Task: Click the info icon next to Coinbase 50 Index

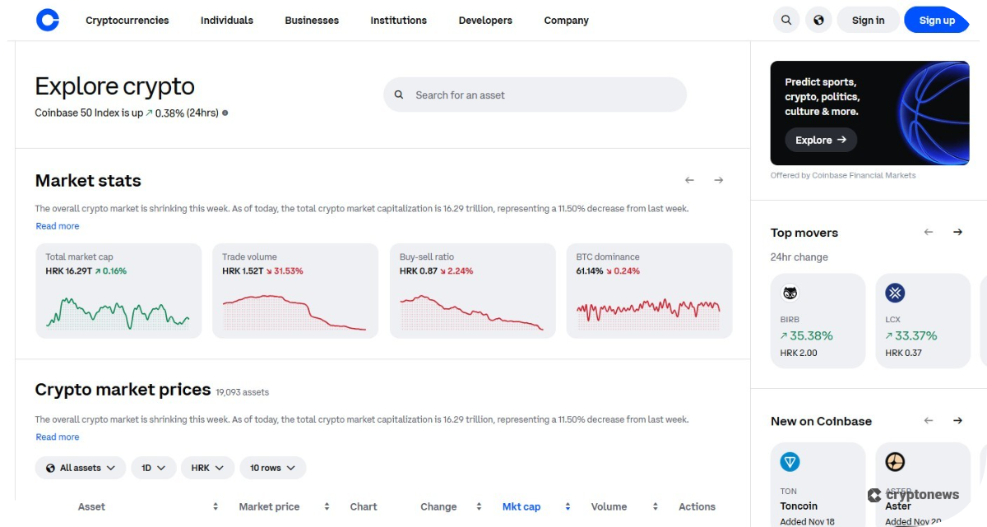Action: click(x=225, y=113)
